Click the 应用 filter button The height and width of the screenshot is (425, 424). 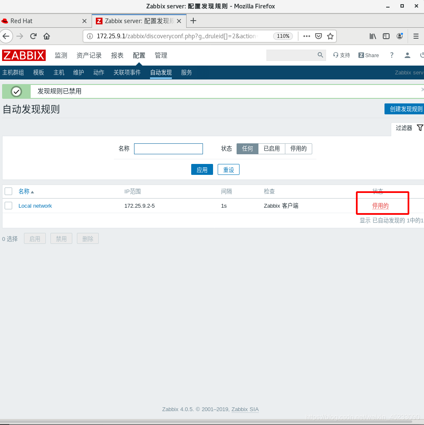(202, 170)
